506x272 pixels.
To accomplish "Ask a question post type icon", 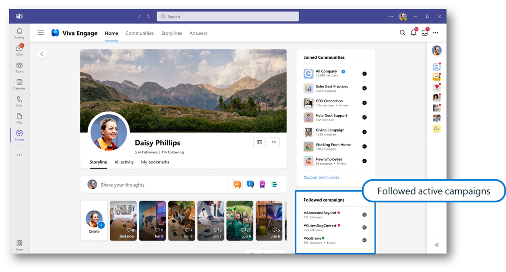I will pyautogui.click(x=250, y=184).
